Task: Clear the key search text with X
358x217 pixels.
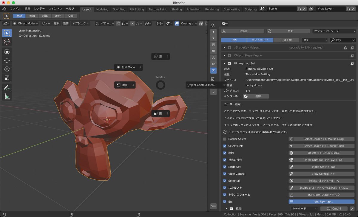Action: [x=354, y=40]
